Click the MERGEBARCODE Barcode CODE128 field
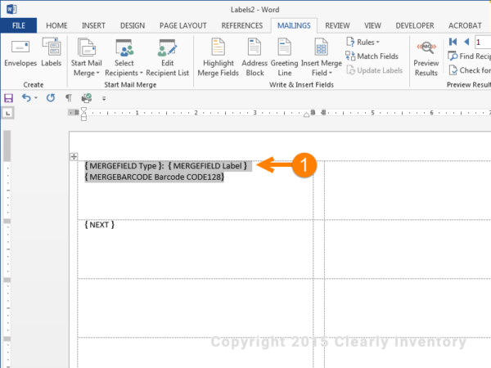 click(155, 177)
